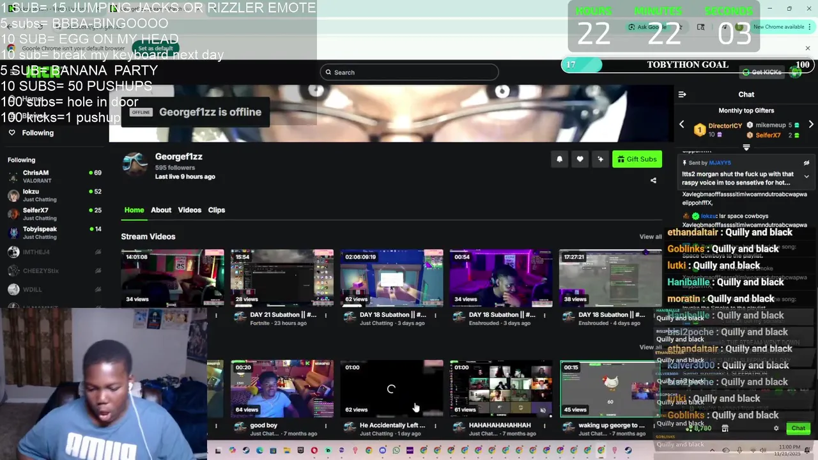Screen dimensions: 818x460
Task: Click the share icon below Gift Subs
Action: click(x=653, y=181)
